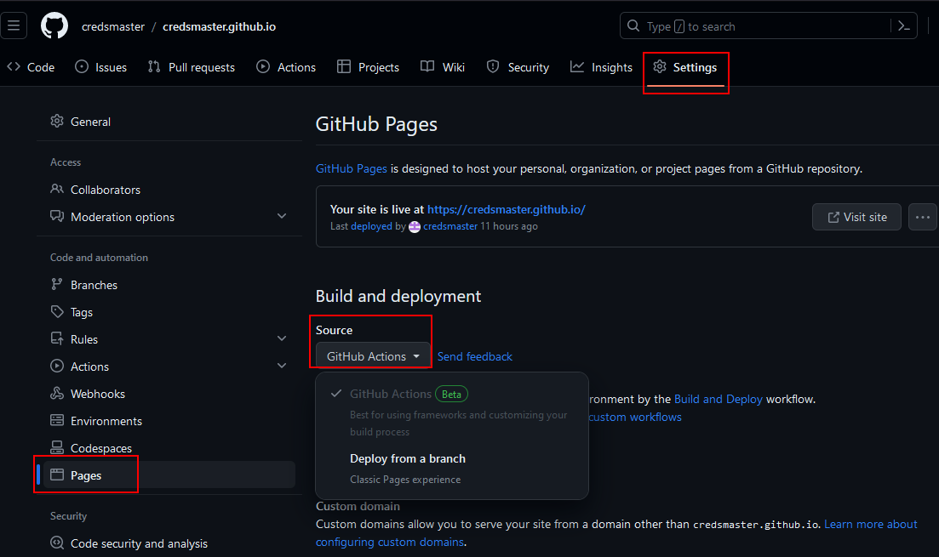Screen dimensions: 939x557
Task: Switch to the Issues tab
Action: [x=100, y=67]
